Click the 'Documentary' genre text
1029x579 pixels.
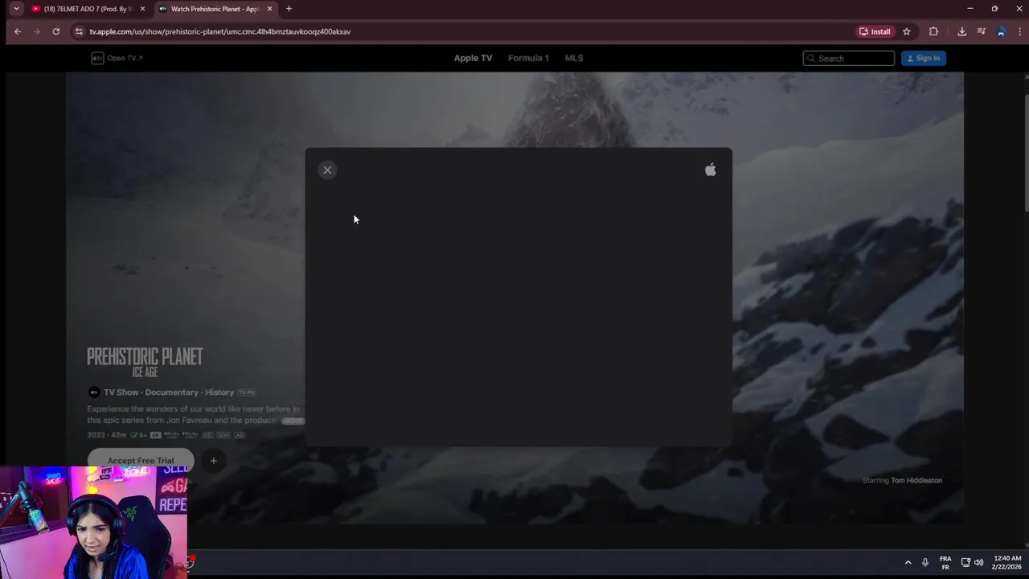[x=172, y=392]
